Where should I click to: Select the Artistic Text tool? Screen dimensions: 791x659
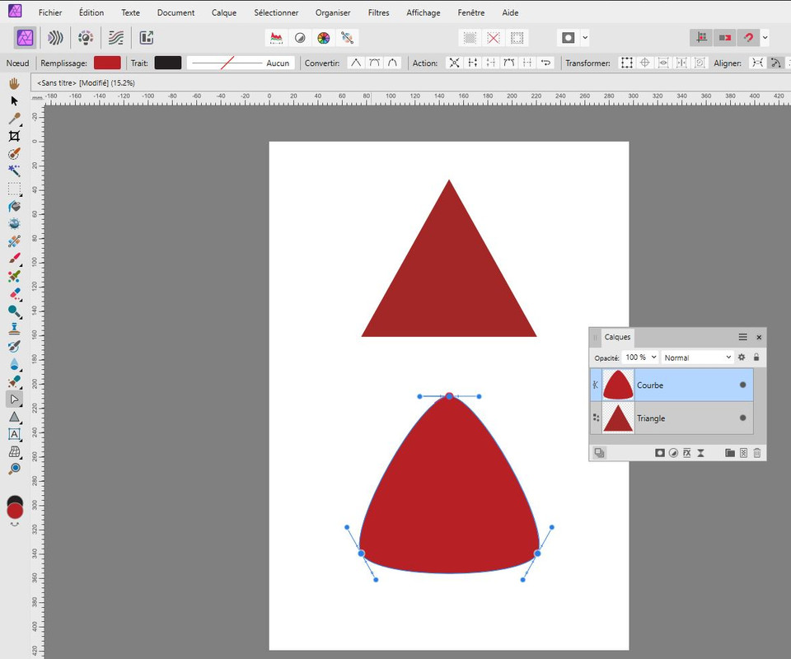click(x=14, y=434)
